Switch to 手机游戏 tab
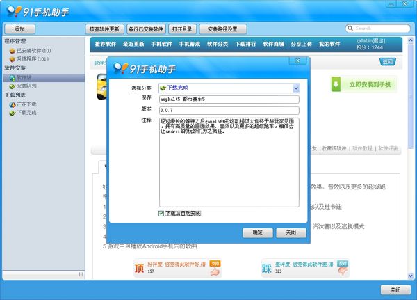Screen dimensions: 417x300 (x=189, y=44)
